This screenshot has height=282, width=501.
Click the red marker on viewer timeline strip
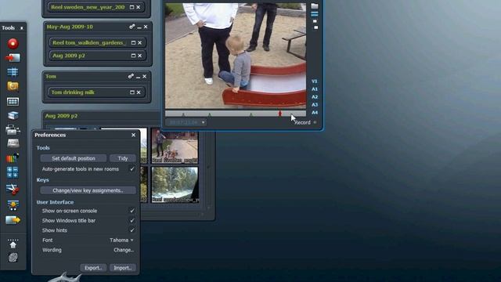(280, 113)
